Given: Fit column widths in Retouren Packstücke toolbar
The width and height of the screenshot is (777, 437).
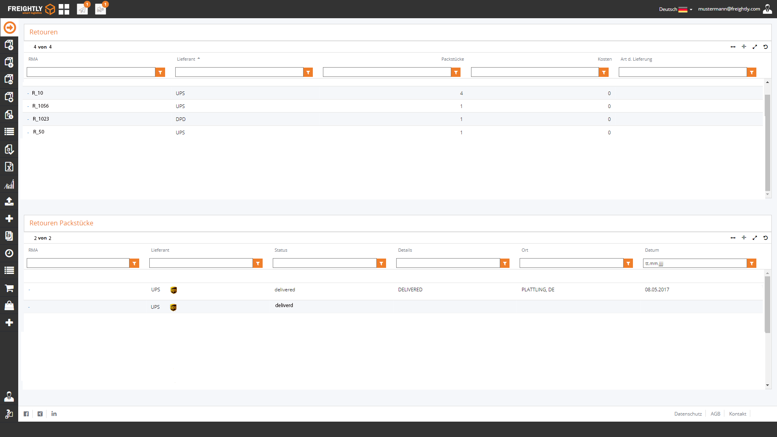Looking at the screenshot, I should (733, 238).
